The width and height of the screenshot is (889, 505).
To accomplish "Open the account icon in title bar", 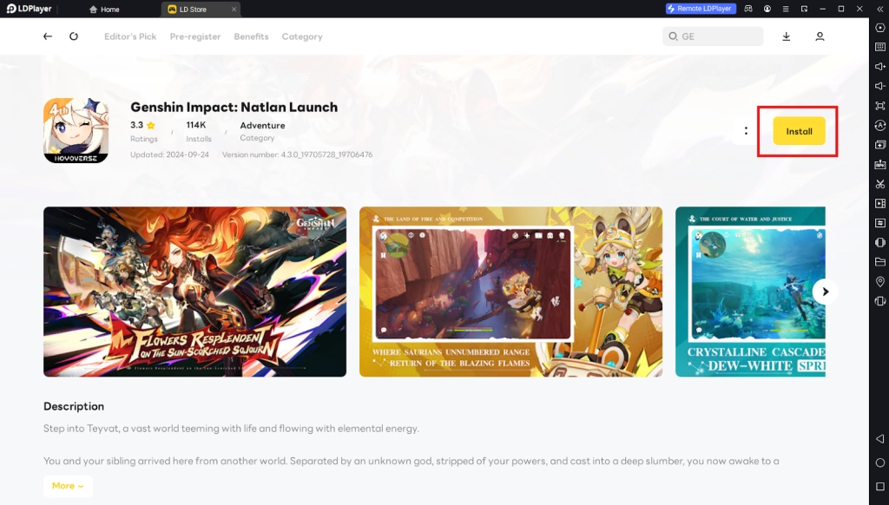I will click(x=767, y=9).
